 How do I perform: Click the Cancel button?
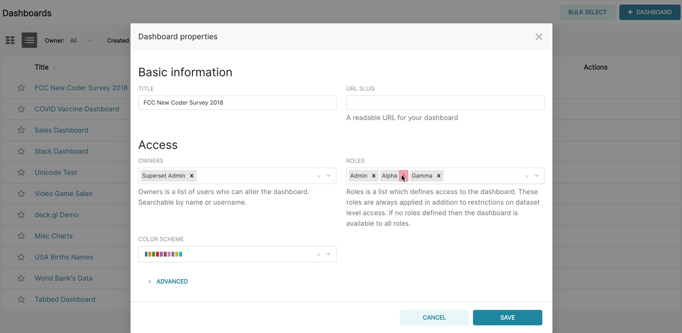(434, 318)
